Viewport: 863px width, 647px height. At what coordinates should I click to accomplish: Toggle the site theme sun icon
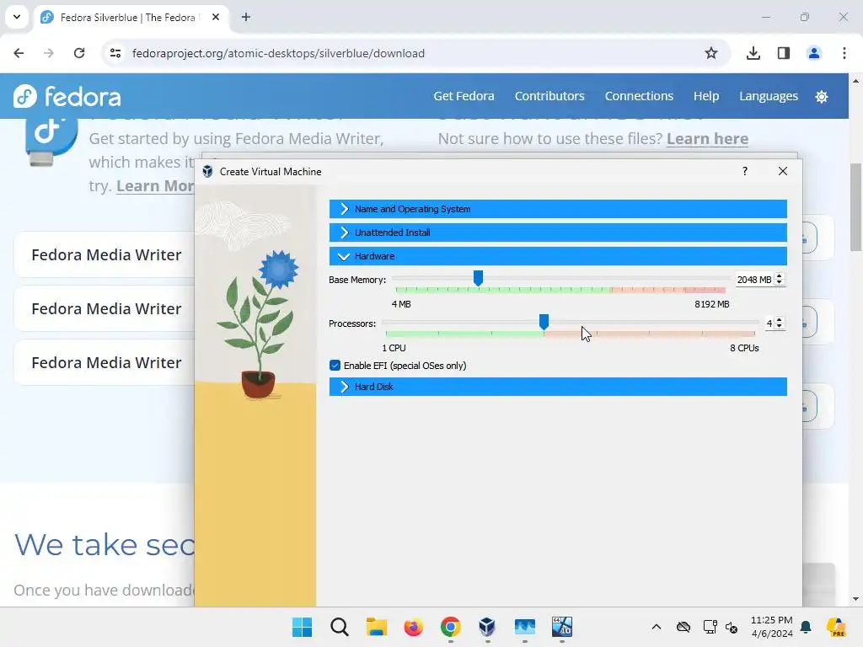click(821, 97)
